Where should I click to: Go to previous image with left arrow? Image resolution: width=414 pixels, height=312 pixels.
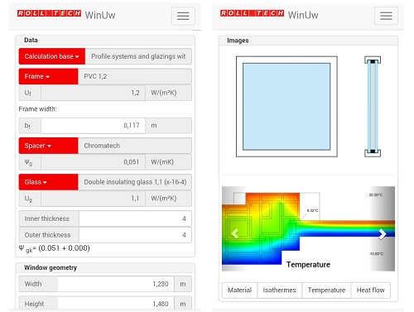(x=234, y=233)
